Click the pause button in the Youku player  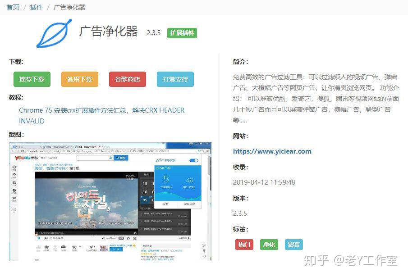tap(39, 238)
